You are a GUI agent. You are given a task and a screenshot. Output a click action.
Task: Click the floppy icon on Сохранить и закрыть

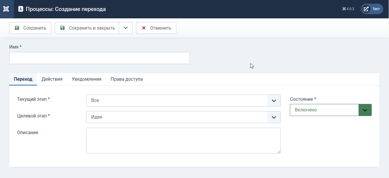[x=62, y=28]
